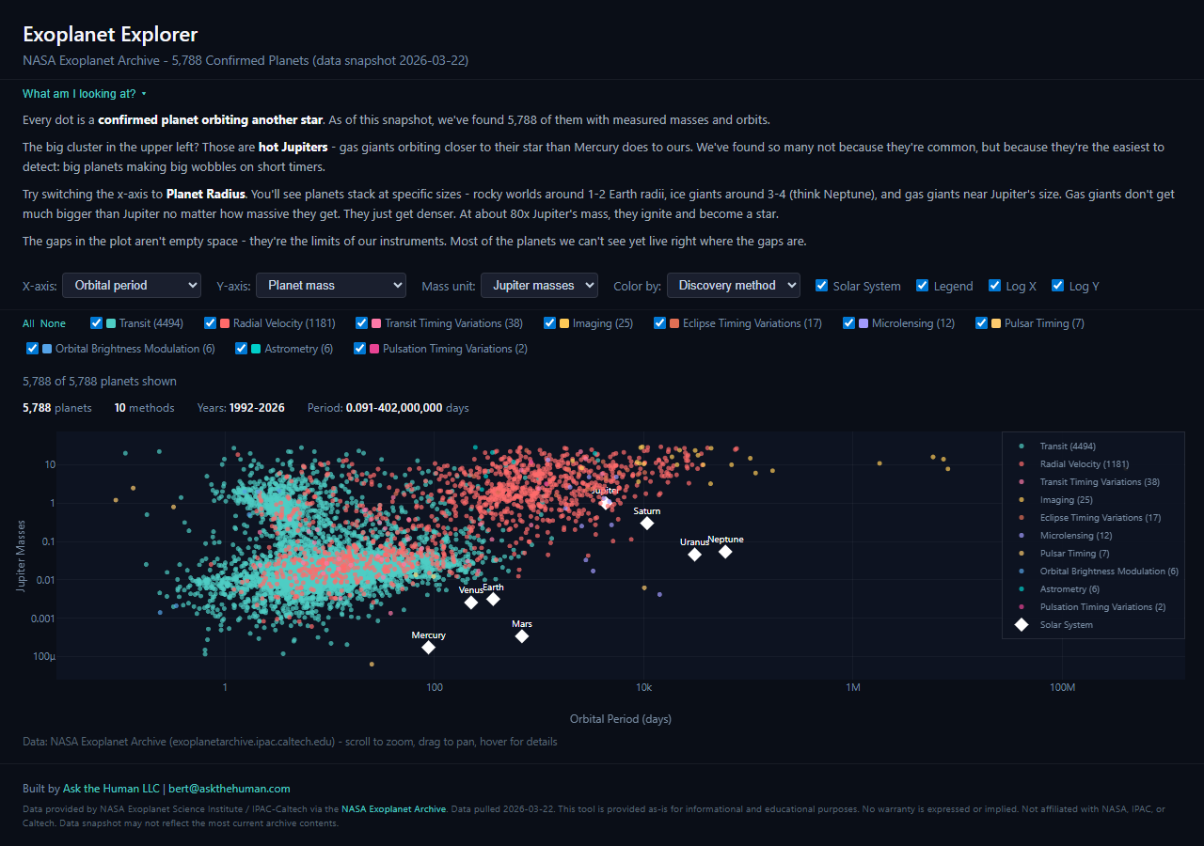Image resolution: width=1204 pixels, height=846 pixels.
Task: Open the Mass unit dropdown
Action: (539, 285)
